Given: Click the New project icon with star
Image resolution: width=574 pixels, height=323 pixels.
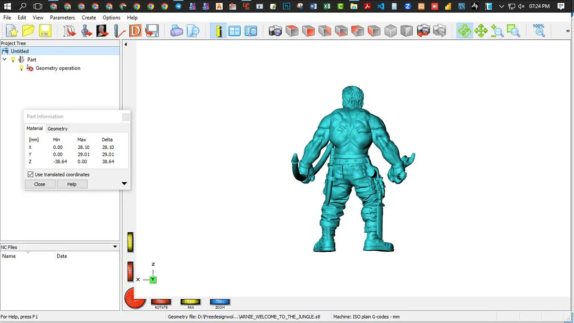Looking at the screenshot, I should pyautogui.click(x=12, y=31).
